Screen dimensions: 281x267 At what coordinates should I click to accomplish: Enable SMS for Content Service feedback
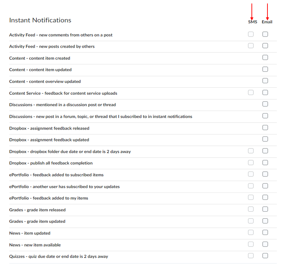(x=251, y=93)
